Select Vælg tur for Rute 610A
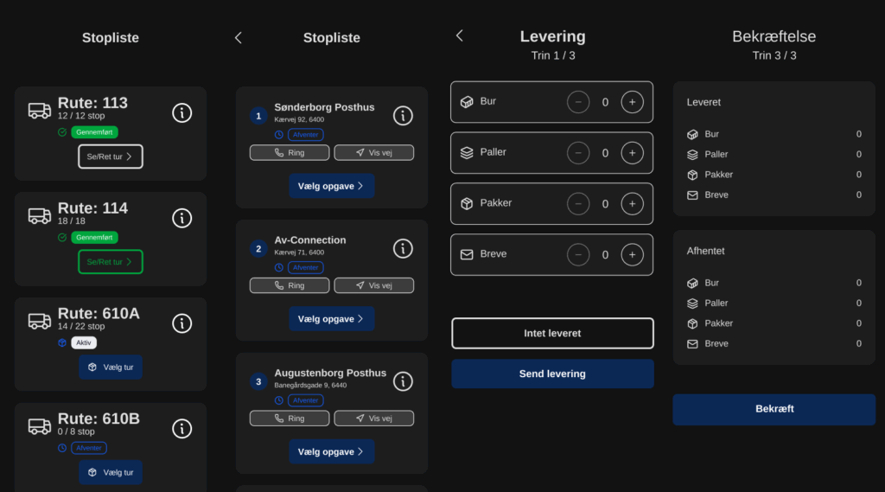Screen dimensions: 885x492 point(111,367)
